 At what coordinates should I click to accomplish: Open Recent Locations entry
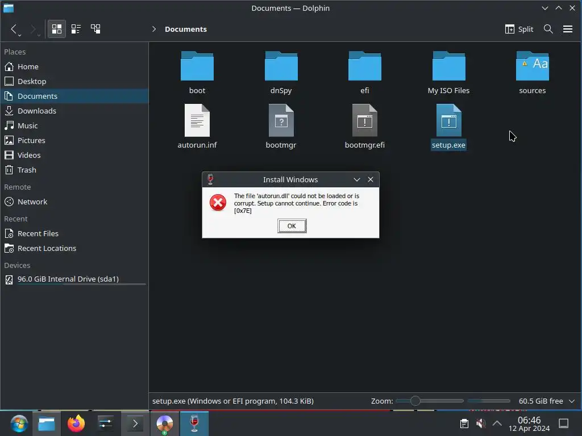(74, 249)
